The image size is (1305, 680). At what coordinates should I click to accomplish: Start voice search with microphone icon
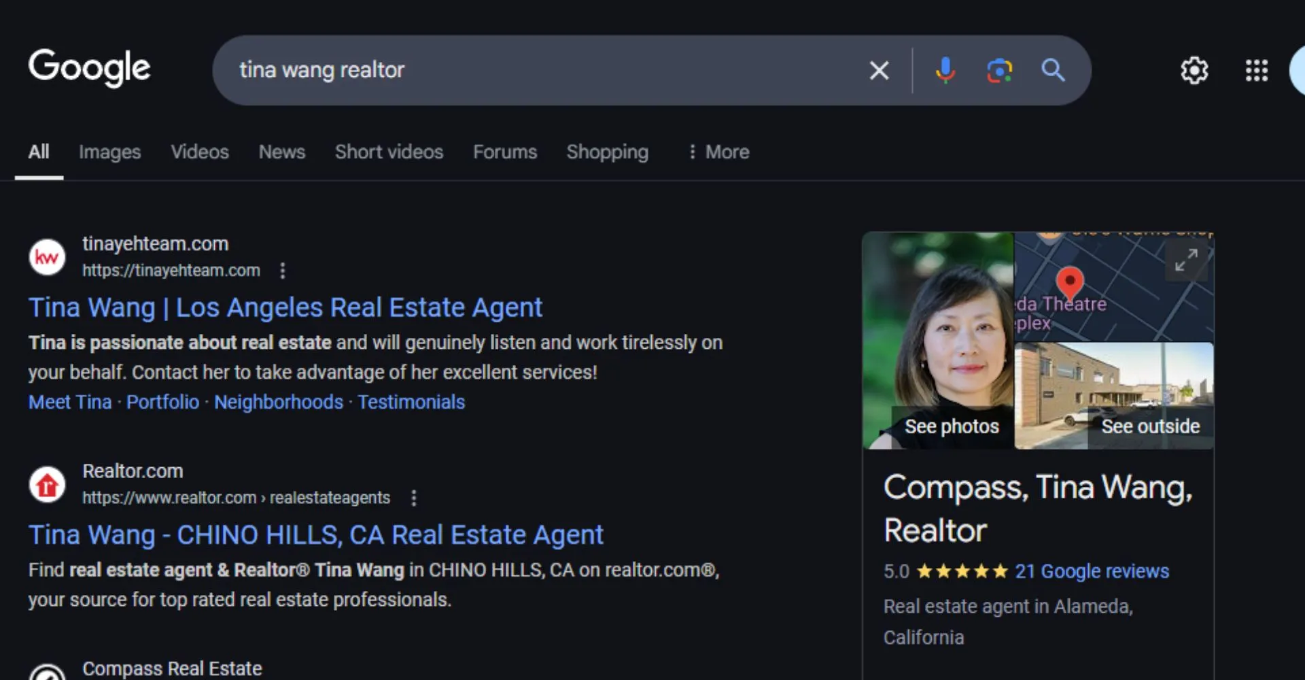[945, 70]
